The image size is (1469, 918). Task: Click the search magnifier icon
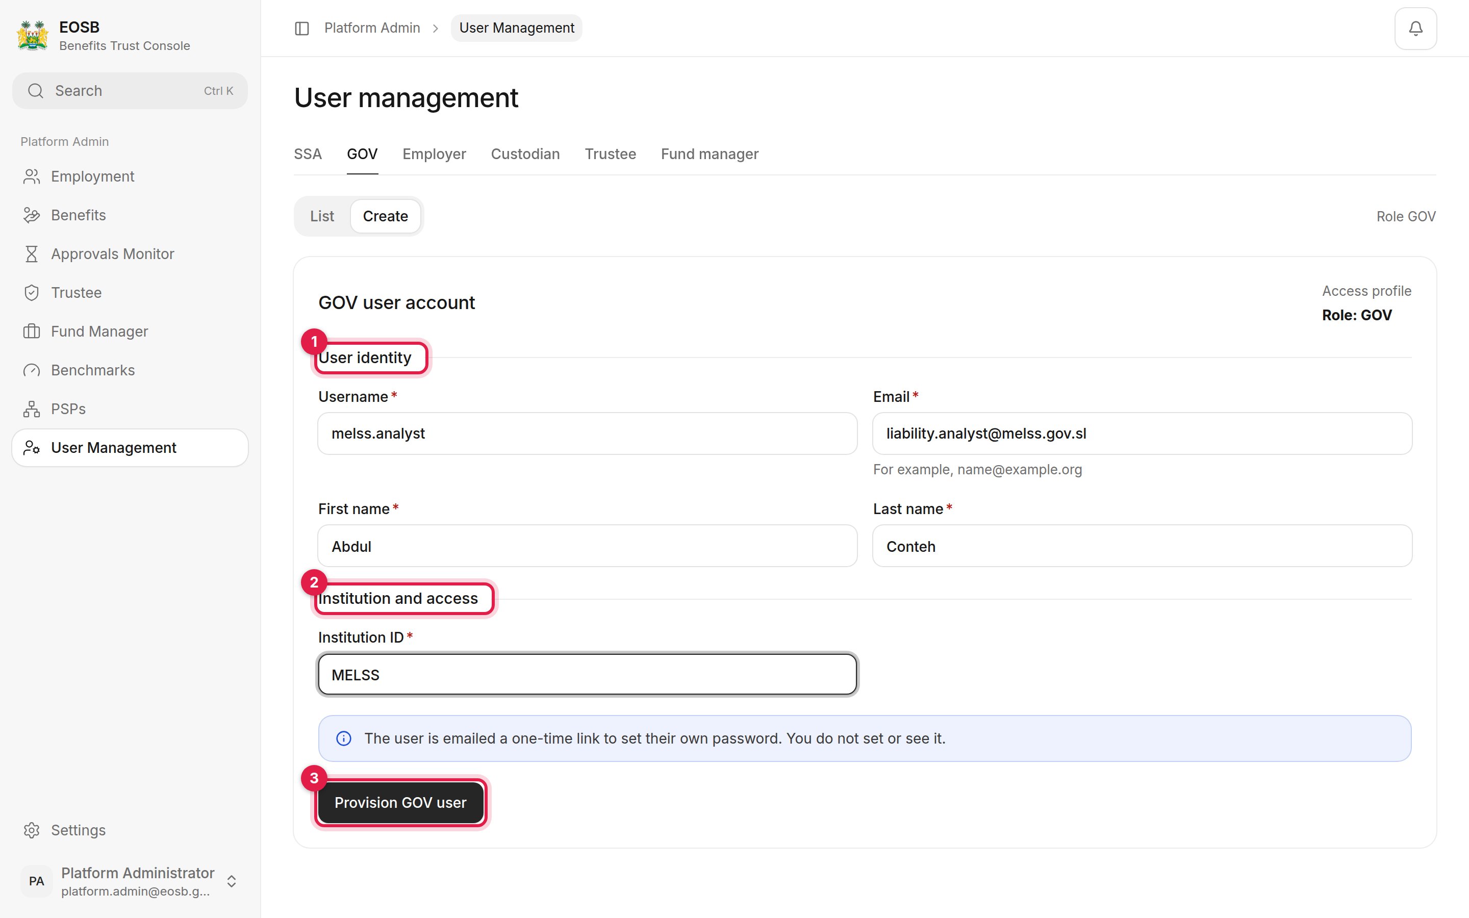point(36,91)
